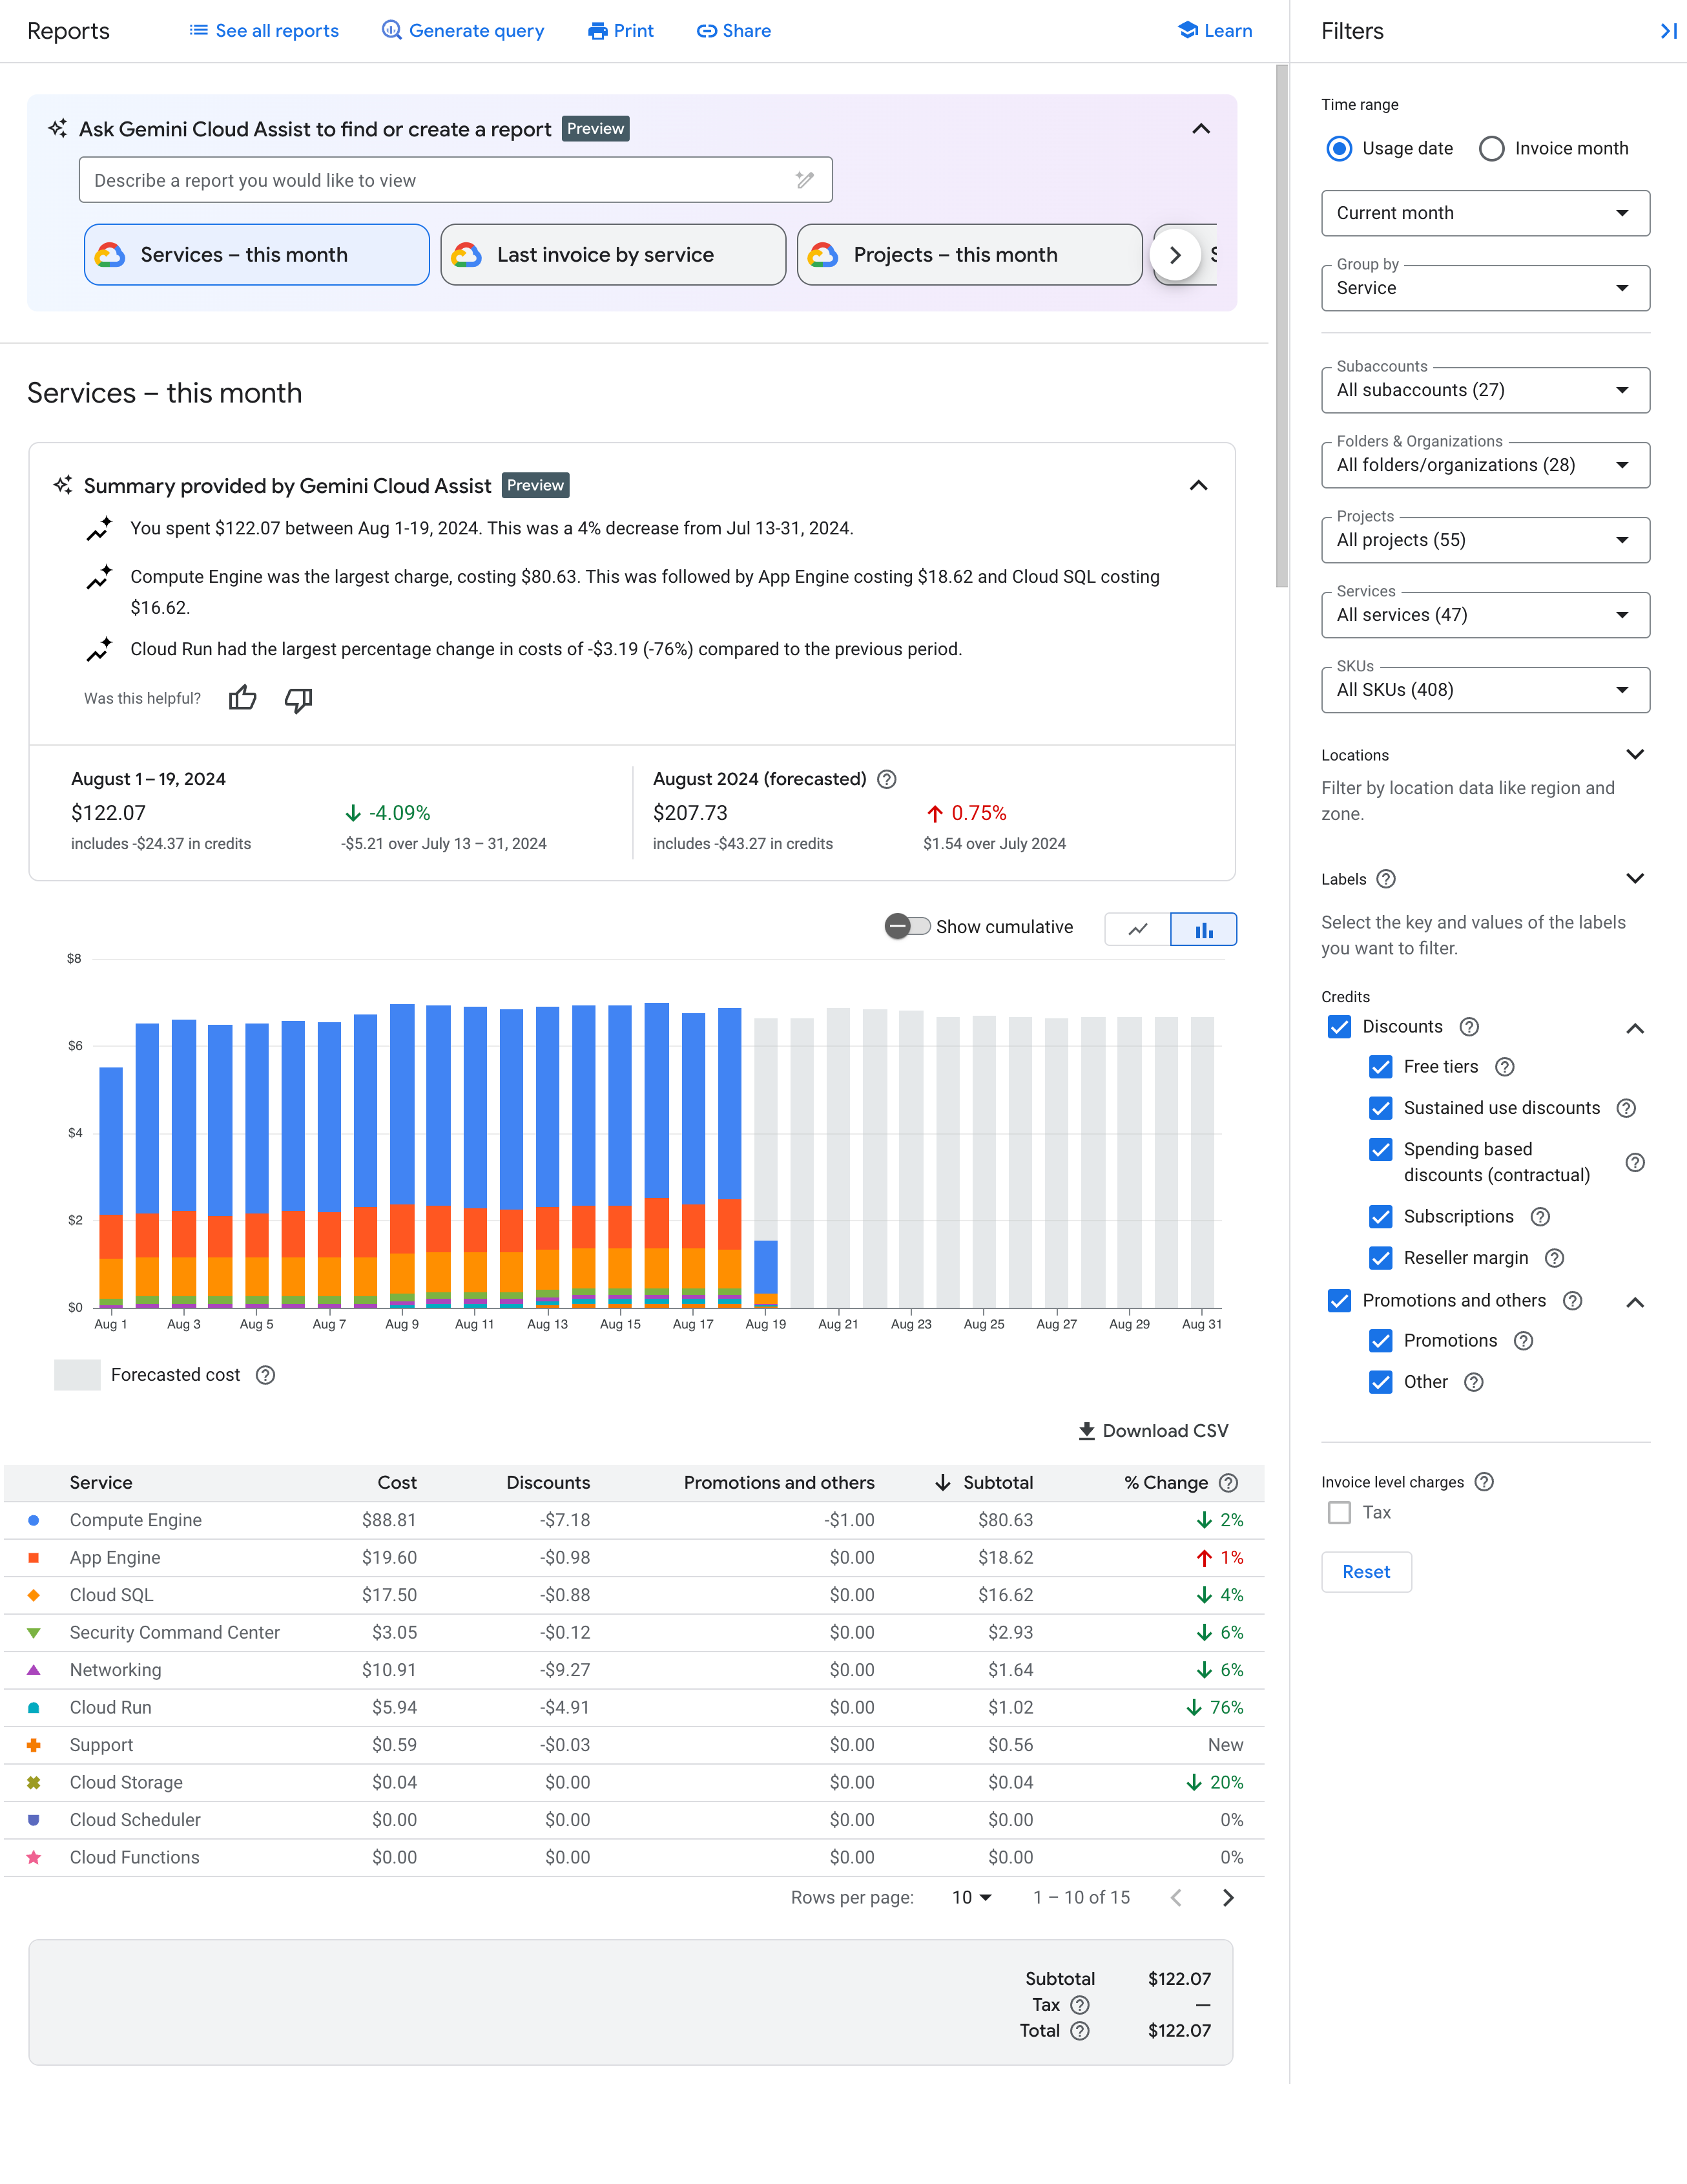Screen dimensions: 1687x2184
Task: Click the Print report icon
Action: click(x=620, y=30)
